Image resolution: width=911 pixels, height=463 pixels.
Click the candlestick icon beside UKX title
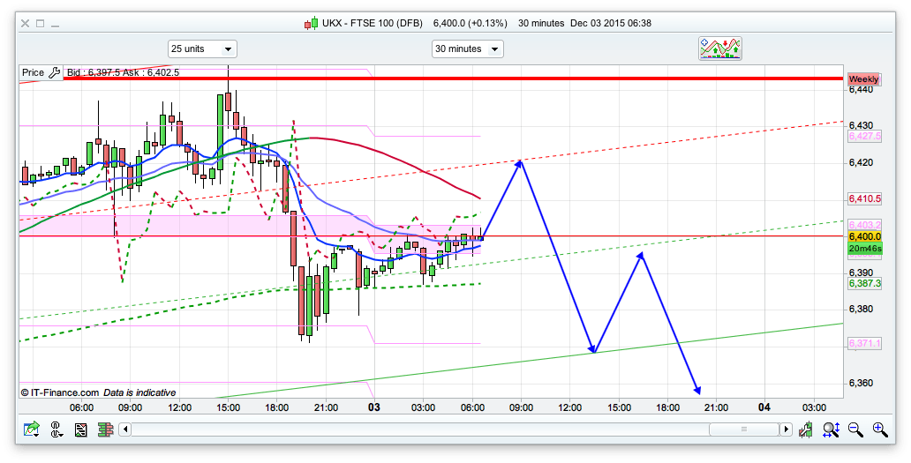311,23
